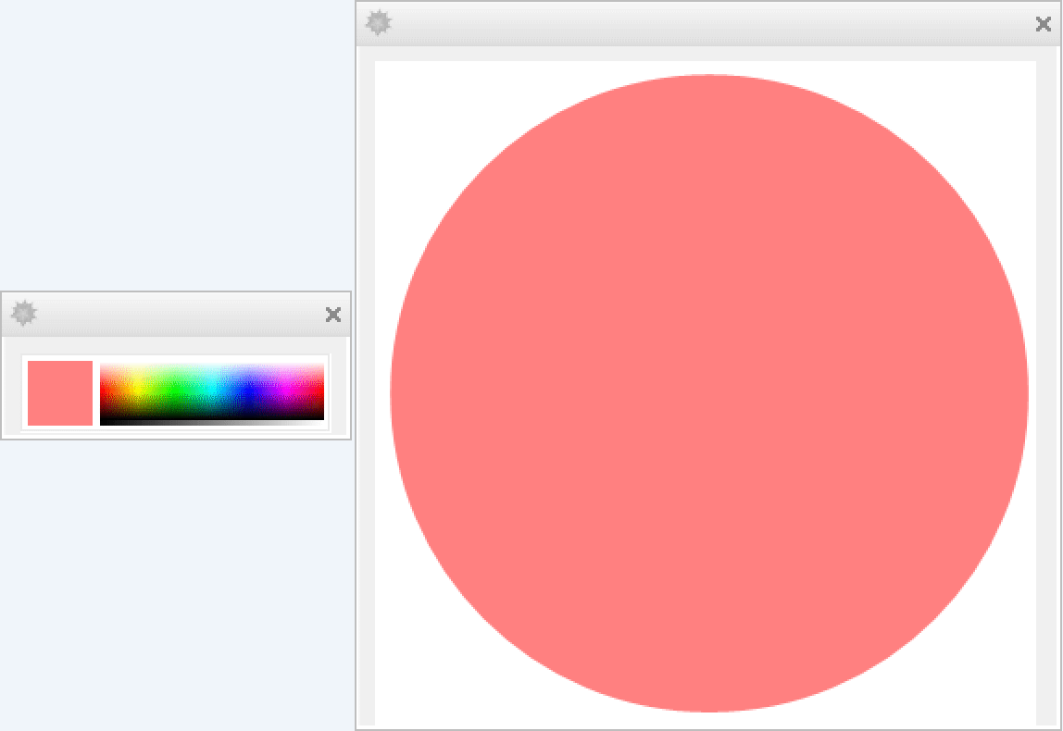1063x731 pixels.
Task: Close the color picker window
Action: [333, 315]
